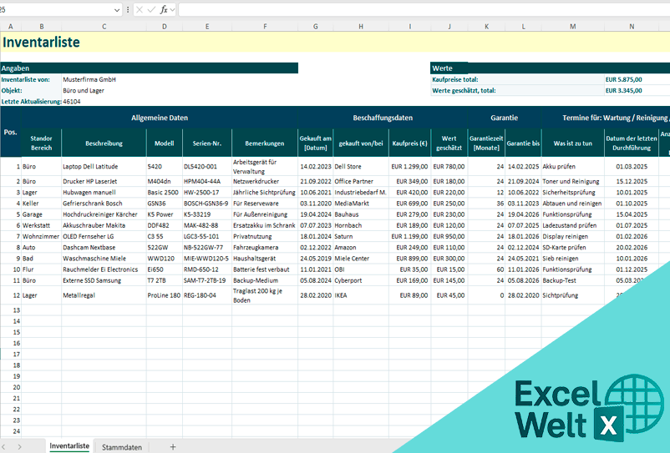
Task: Click the Enter checkmark icon in formula bar
Action: pos(151,10)
